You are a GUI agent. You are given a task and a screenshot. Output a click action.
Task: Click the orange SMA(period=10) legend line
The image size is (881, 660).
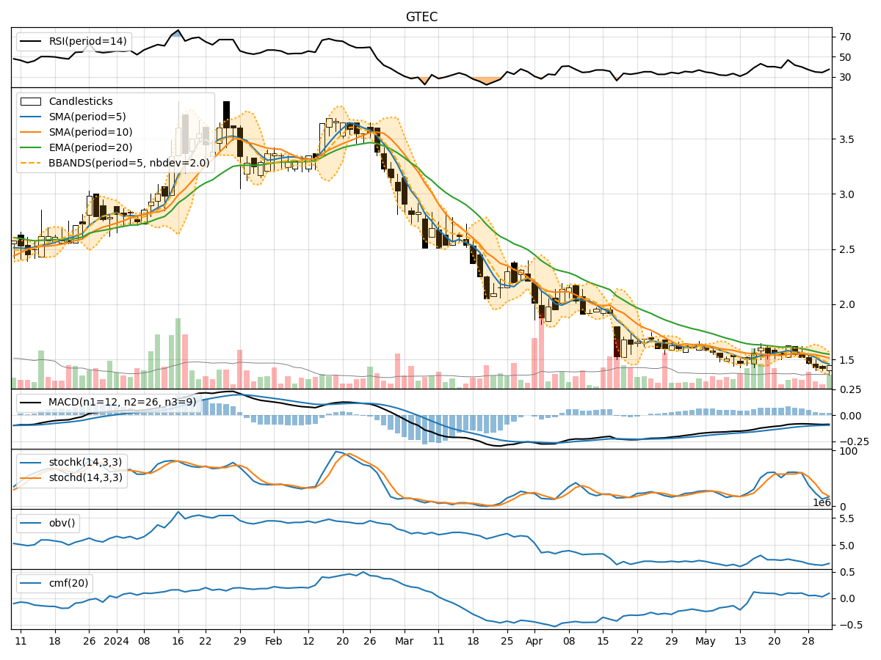(32, 132)
